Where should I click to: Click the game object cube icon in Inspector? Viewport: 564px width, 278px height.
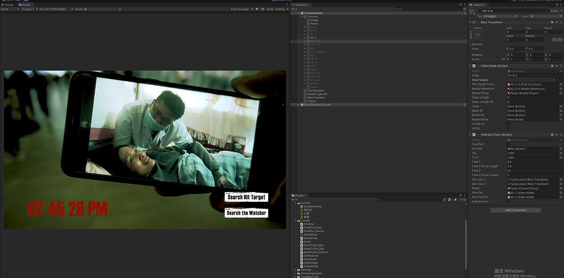coord(471,11)
